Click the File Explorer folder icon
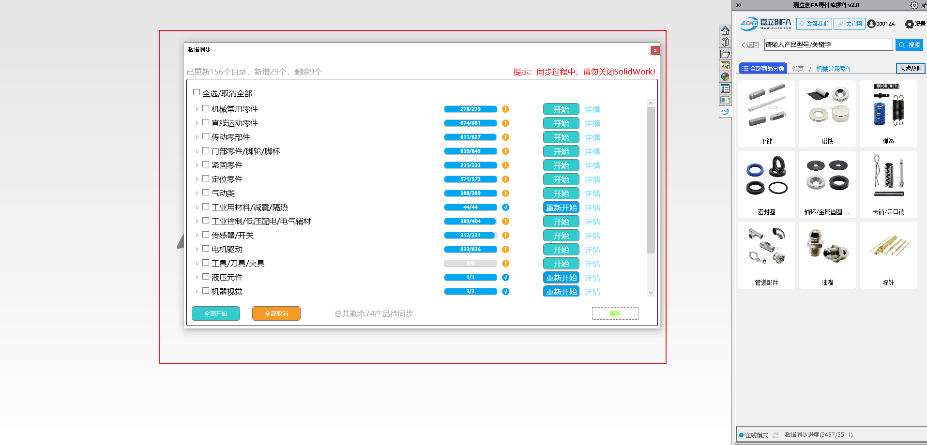 [x=725, y=54]
